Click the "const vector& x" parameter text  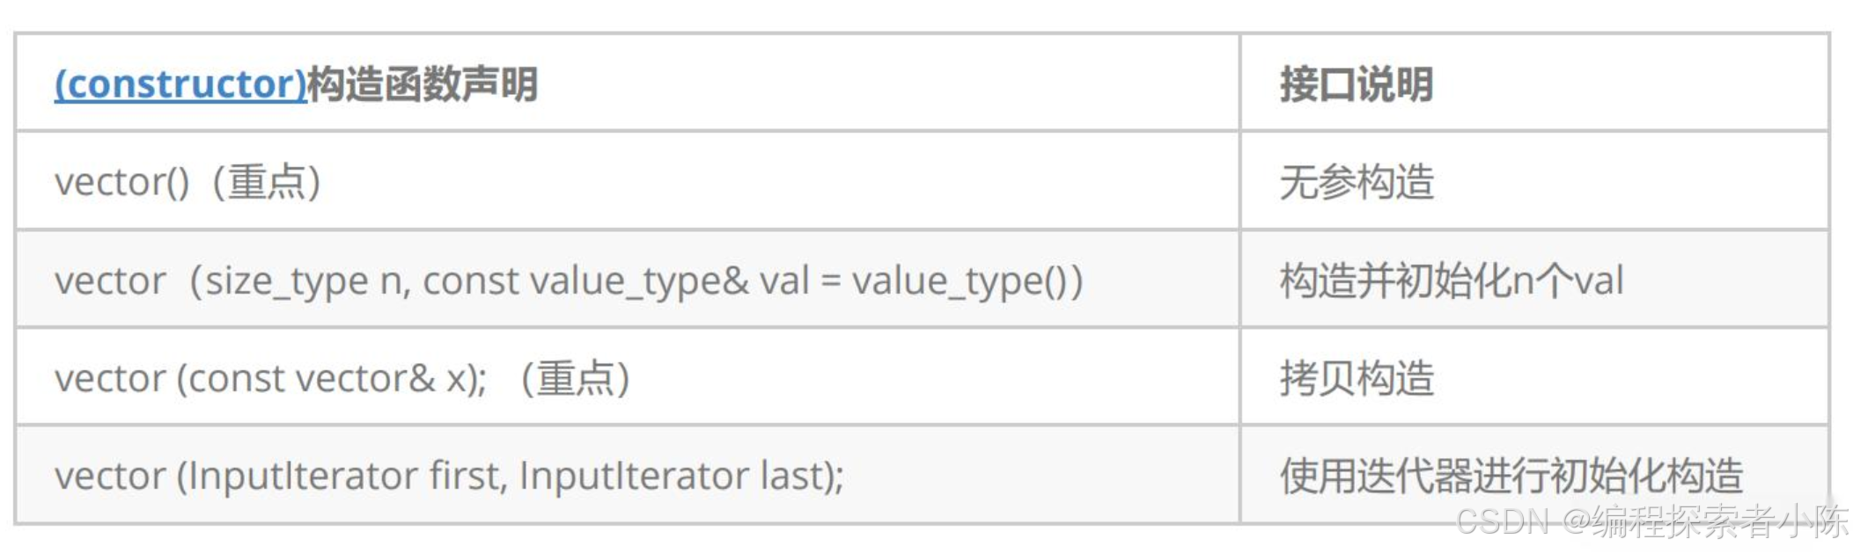[x=333, y=379]
